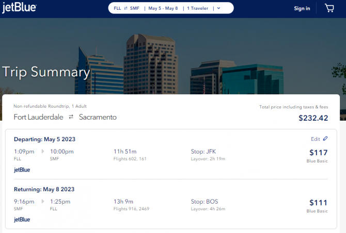Viewport: 346px width, 233px height.
Task: Click the 10:00pm arrival time
Action: tap(62, 152)
